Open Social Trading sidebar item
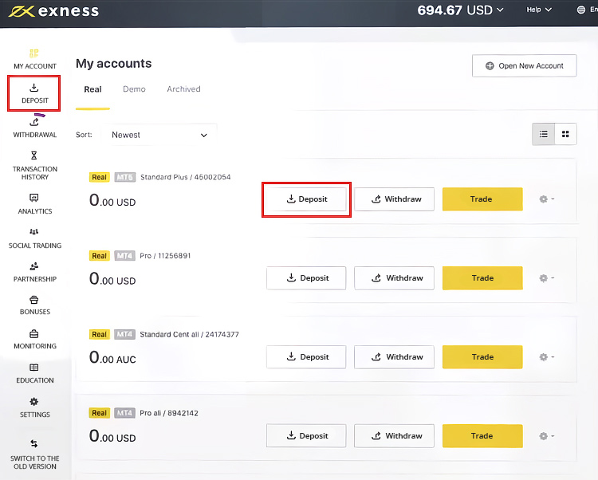Screen dimensions: 598x480 coord(34,238)
